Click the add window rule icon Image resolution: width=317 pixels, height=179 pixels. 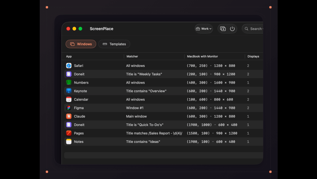(223, 29)
